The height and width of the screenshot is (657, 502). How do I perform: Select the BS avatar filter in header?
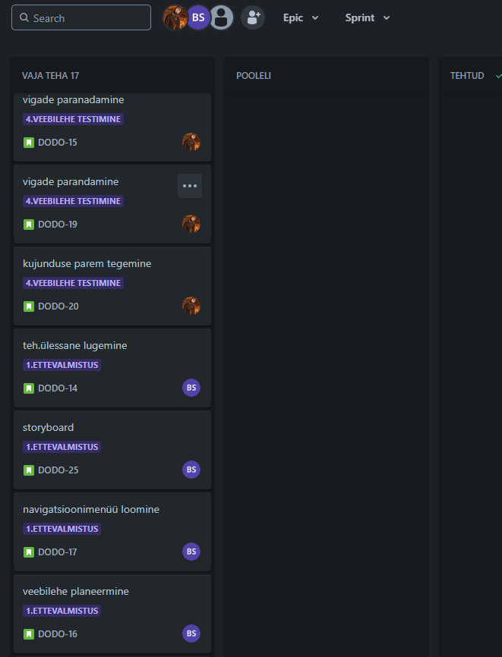click(x=198, y=17)
